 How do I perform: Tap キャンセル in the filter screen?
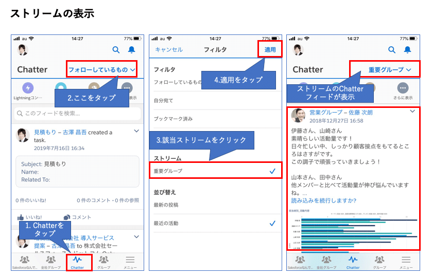[x=169, y=49]
